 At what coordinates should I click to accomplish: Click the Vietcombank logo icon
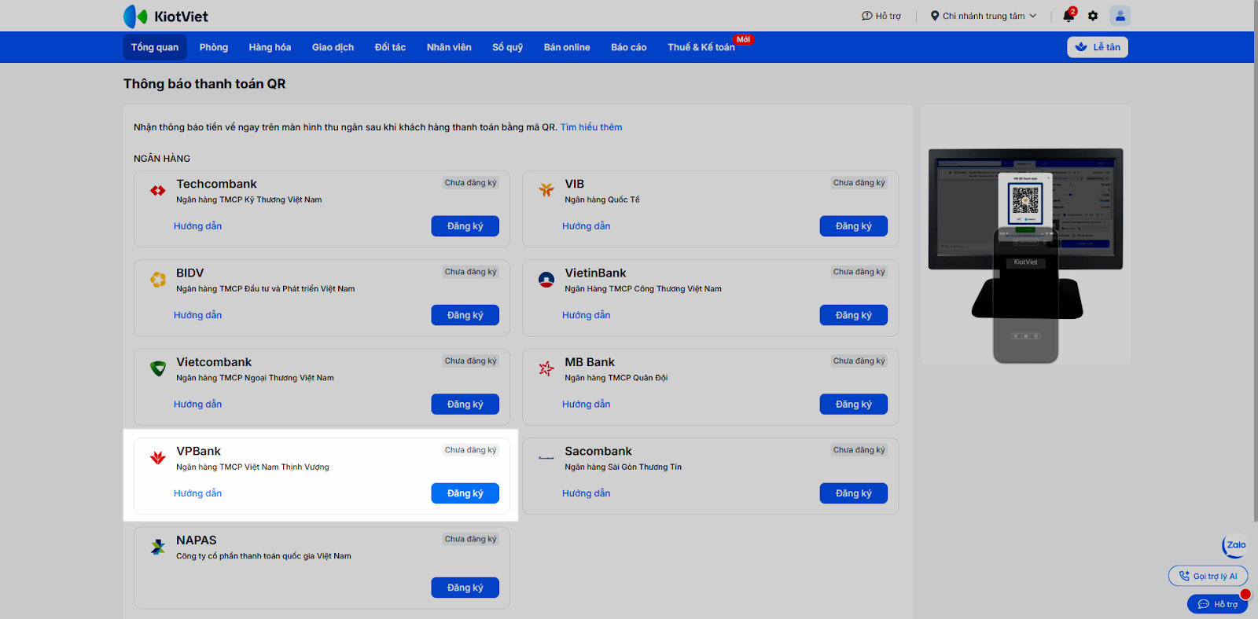[158, 368]
